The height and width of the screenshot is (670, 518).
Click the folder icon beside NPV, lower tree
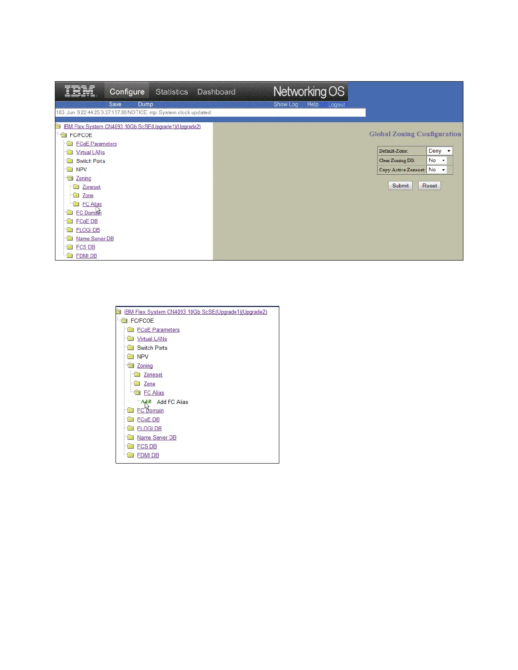131,357
